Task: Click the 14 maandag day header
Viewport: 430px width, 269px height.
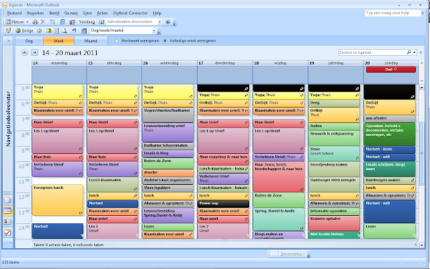Action: point(59,63)
